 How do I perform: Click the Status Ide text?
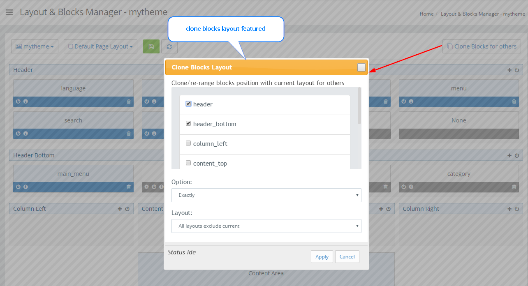click(x=182, y=252)
